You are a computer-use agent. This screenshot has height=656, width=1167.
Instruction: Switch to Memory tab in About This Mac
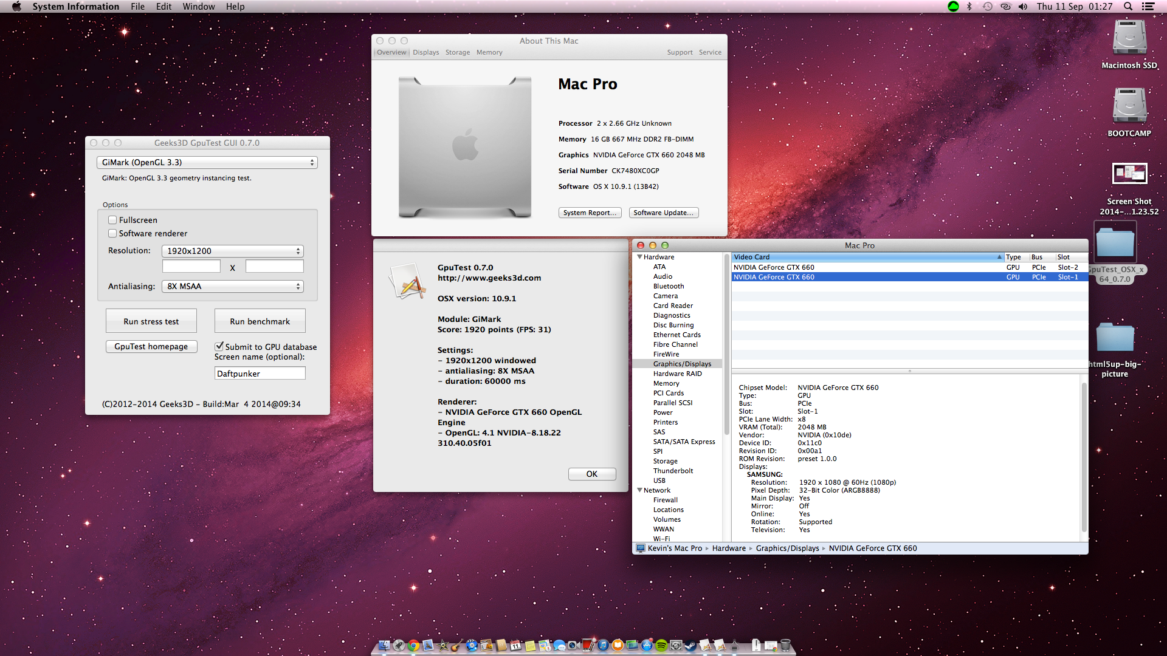[489, 52]
